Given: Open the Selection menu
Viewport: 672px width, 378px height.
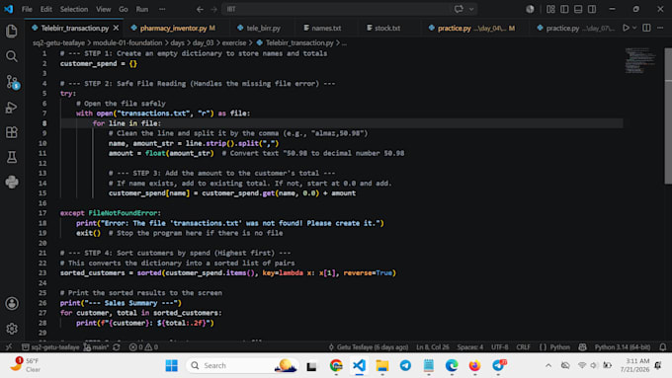Looking at the screenshot, I should click(74, 9).
